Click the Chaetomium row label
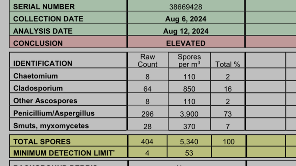Viewport: 296px width, 166px height. click(x=35, y=76)
